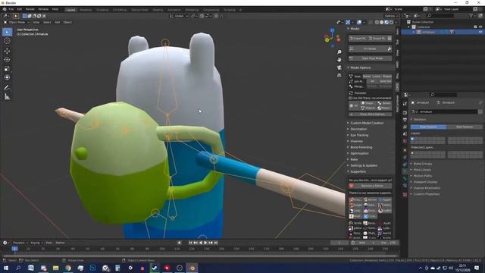Click Start Pose Mode button
The image size is (485, 273).
pyautogui.click(x=371, y=58)
